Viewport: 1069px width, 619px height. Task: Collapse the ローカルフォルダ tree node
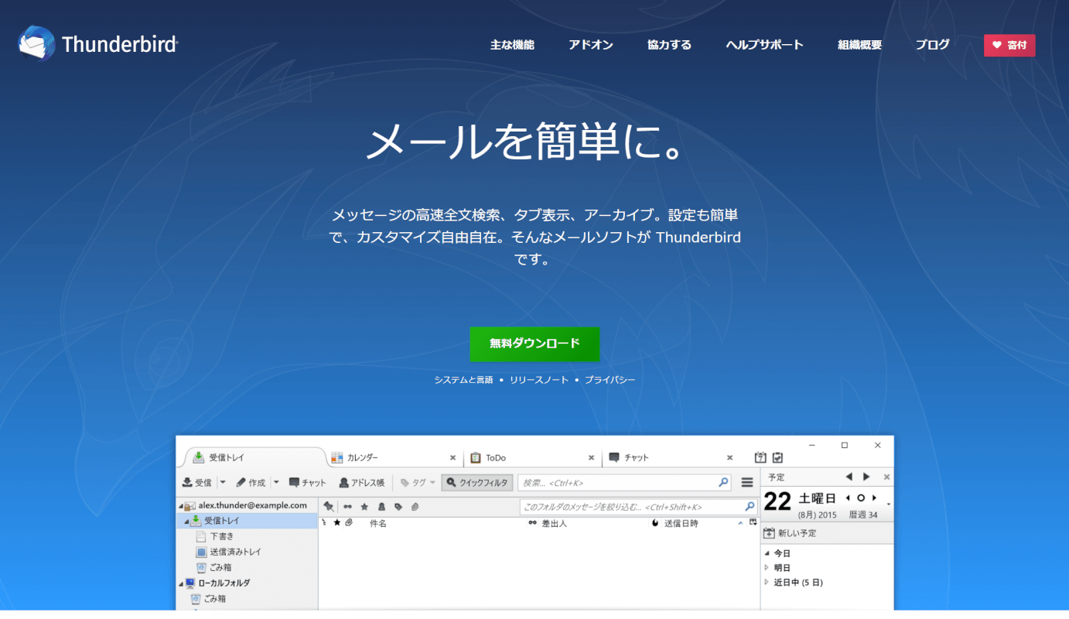(x=180, y=583)
